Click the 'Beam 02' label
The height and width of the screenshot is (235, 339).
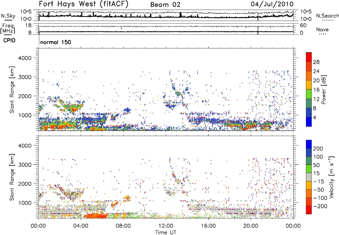tap(165, 5)
